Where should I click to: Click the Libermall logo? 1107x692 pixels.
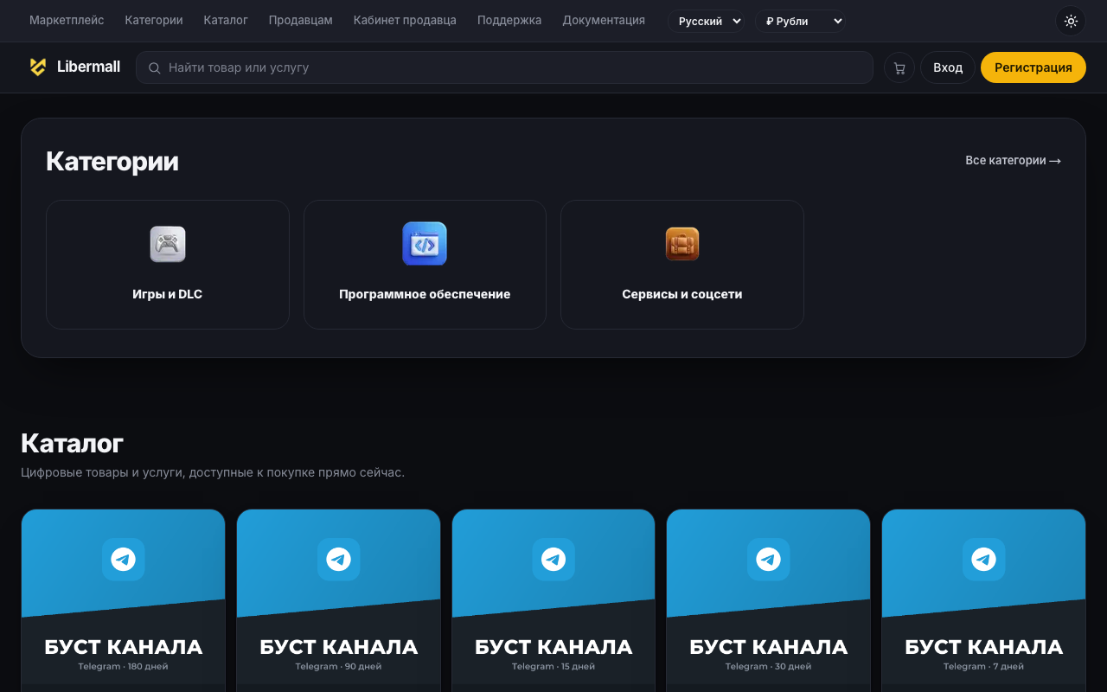click(38, 67)
